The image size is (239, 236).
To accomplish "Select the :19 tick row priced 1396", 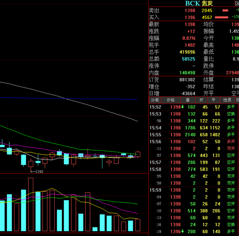I will 193,232.
